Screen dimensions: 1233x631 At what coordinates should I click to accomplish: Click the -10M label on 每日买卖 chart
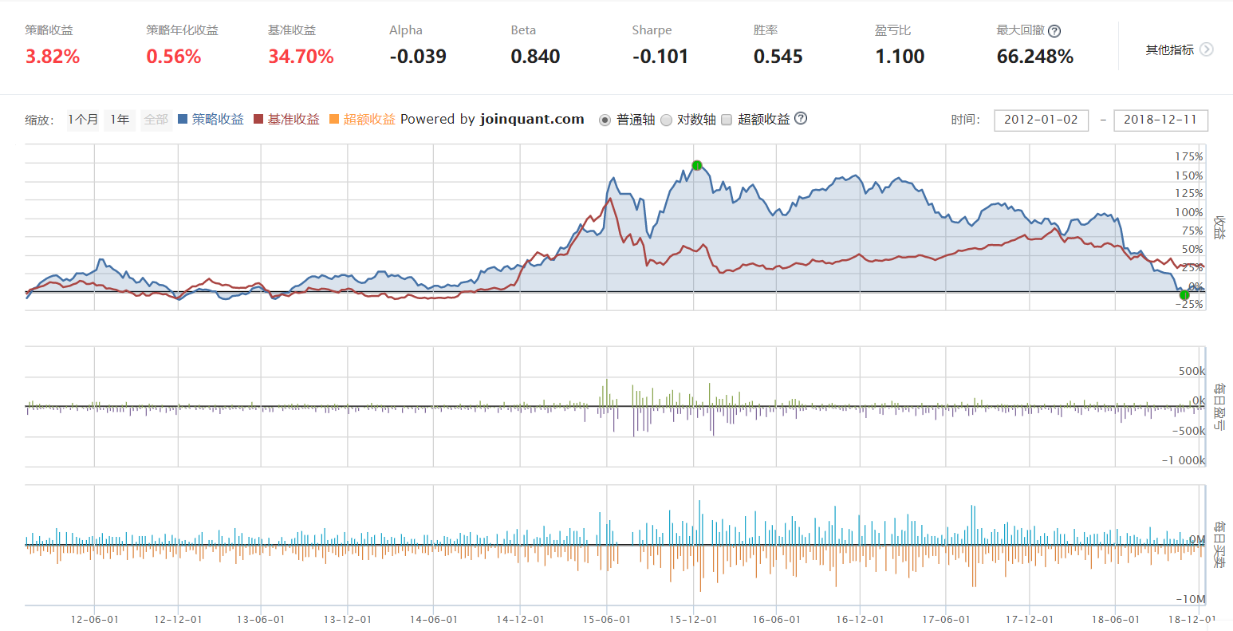[x=1191, y=599]
